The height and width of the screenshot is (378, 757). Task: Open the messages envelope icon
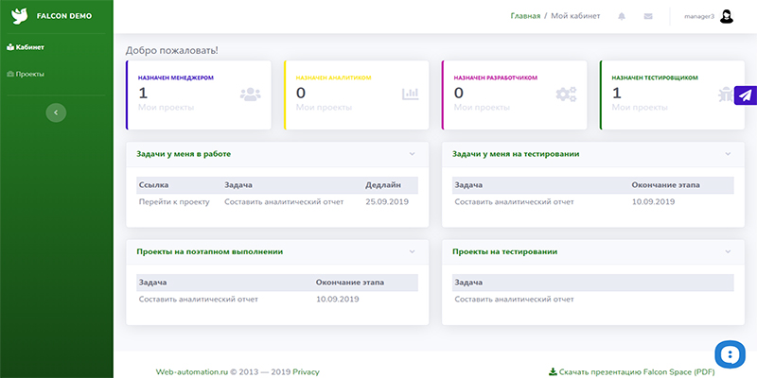648,16
